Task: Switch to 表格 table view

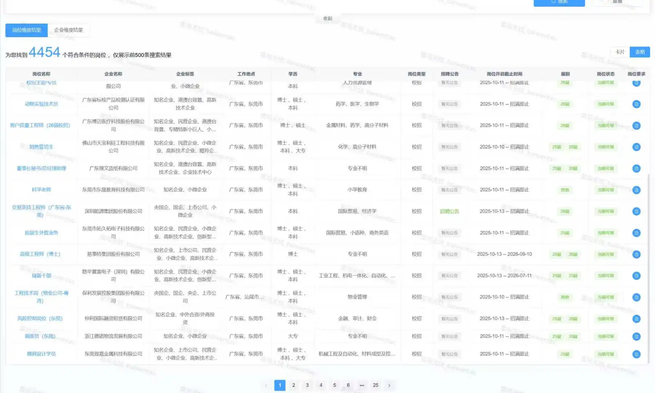Action: 640,52
